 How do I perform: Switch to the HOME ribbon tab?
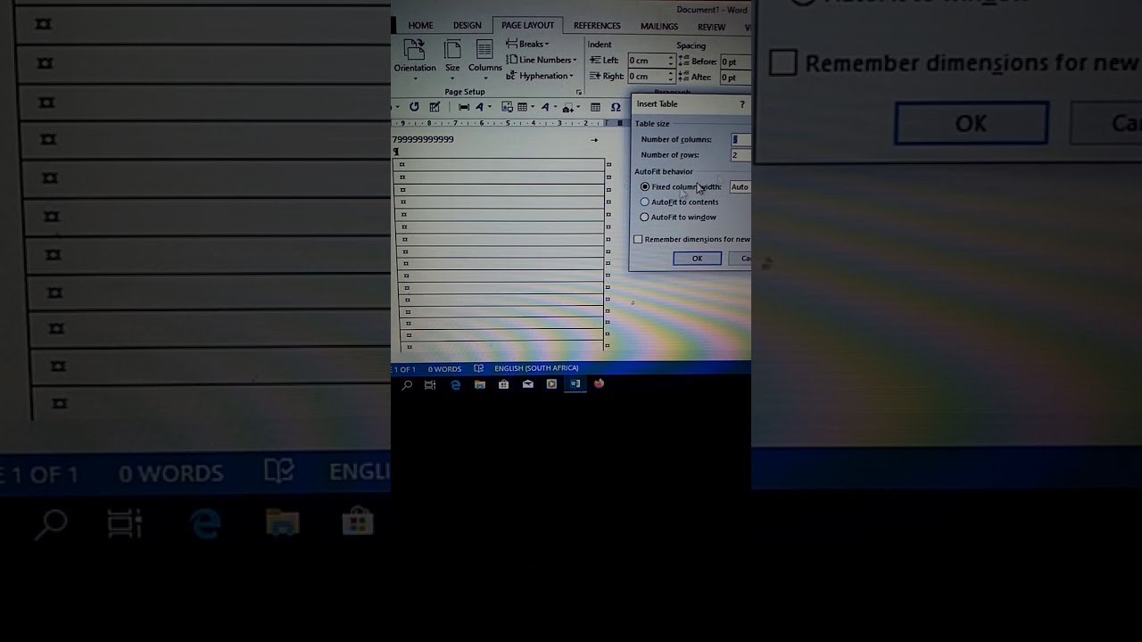[x=420, y=26]
